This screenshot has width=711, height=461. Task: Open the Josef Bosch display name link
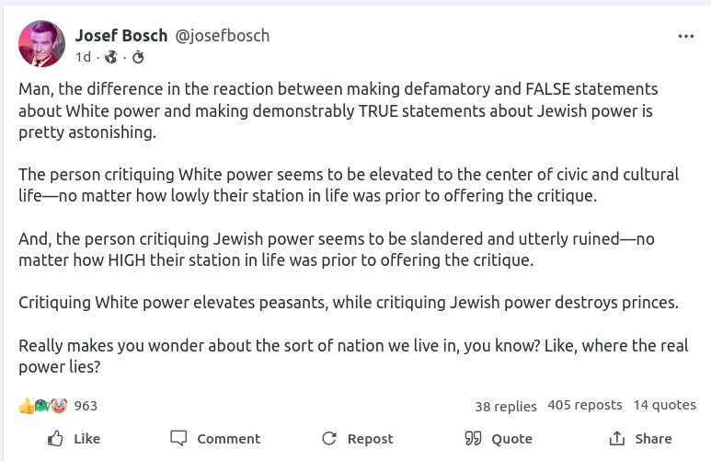click(x=122, y=36)
